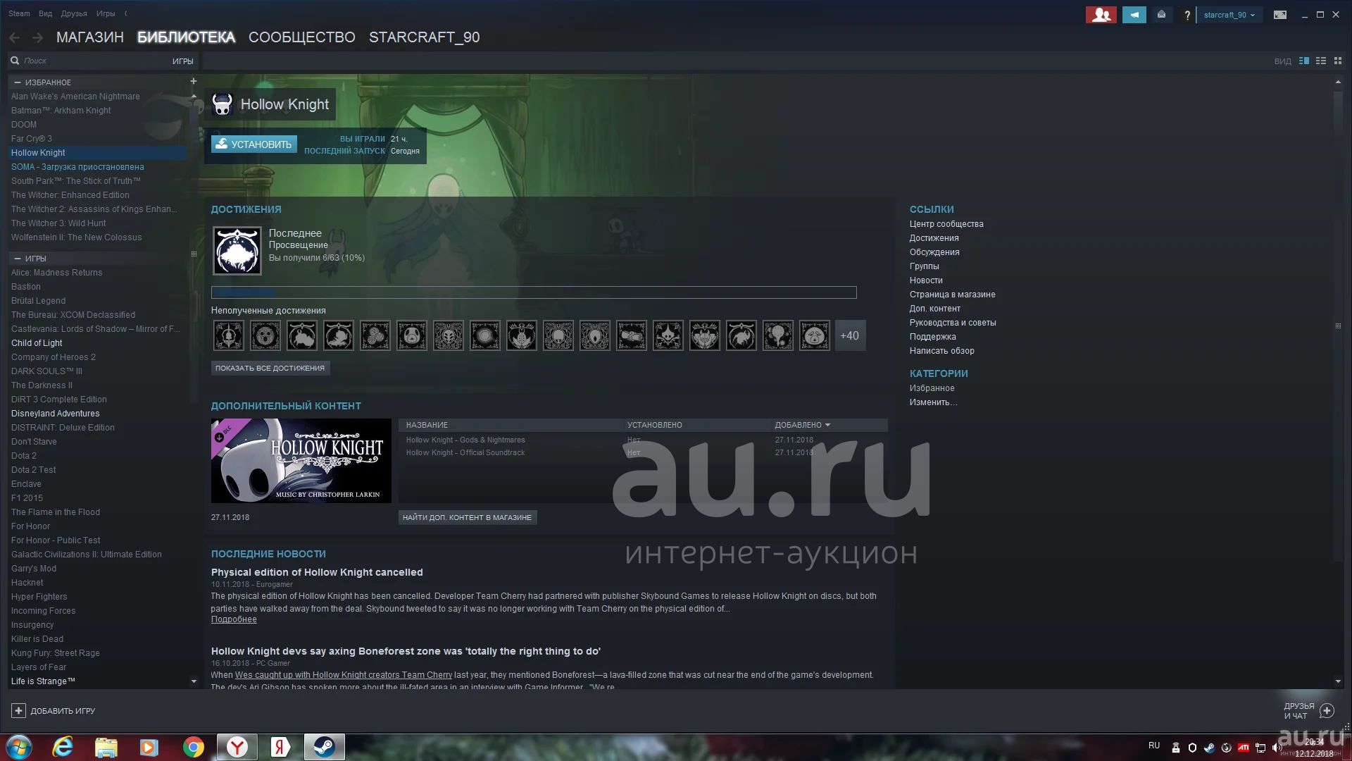Click the announcements megaphone icon
1352x761 pixels.
click(1134, 15)
